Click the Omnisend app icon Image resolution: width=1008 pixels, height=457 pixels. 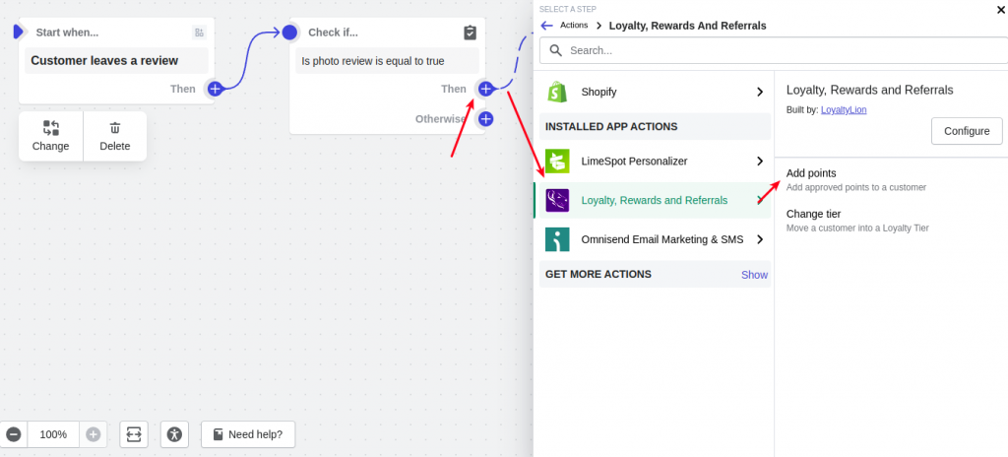(557, 239)
